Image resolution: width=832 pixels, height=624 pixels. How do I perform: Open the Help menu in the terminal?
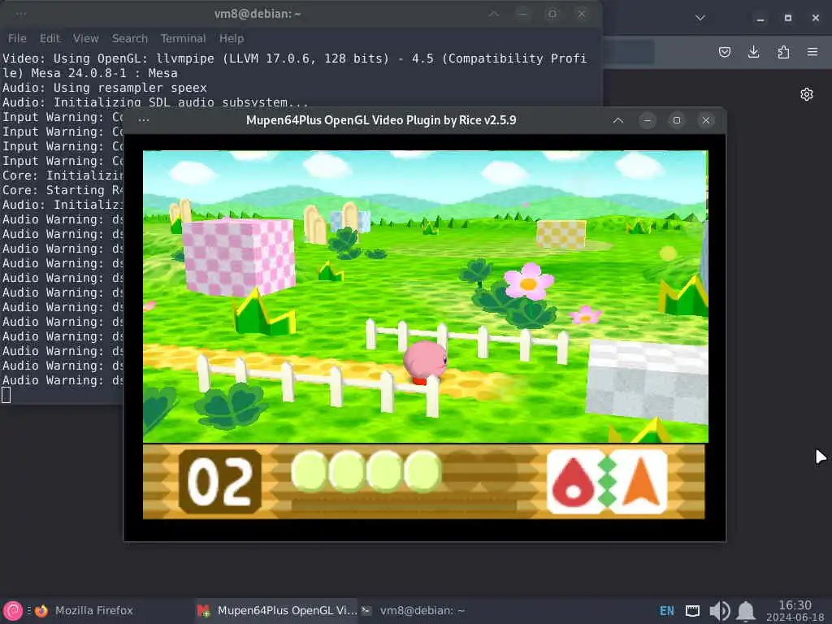point(232,38)
